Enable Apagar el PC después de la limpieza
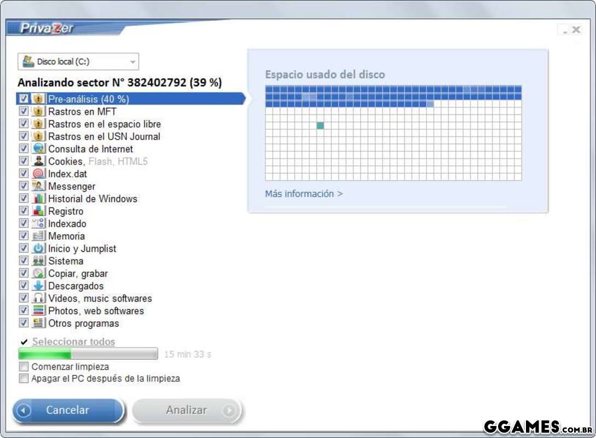This screenshot has height=438, width=596. pyautogui.click(x=24, y=379)
